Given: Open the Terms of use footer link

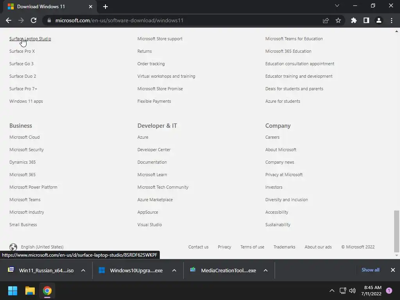Looking at the screenshot, I should click(x=252, y=247).
